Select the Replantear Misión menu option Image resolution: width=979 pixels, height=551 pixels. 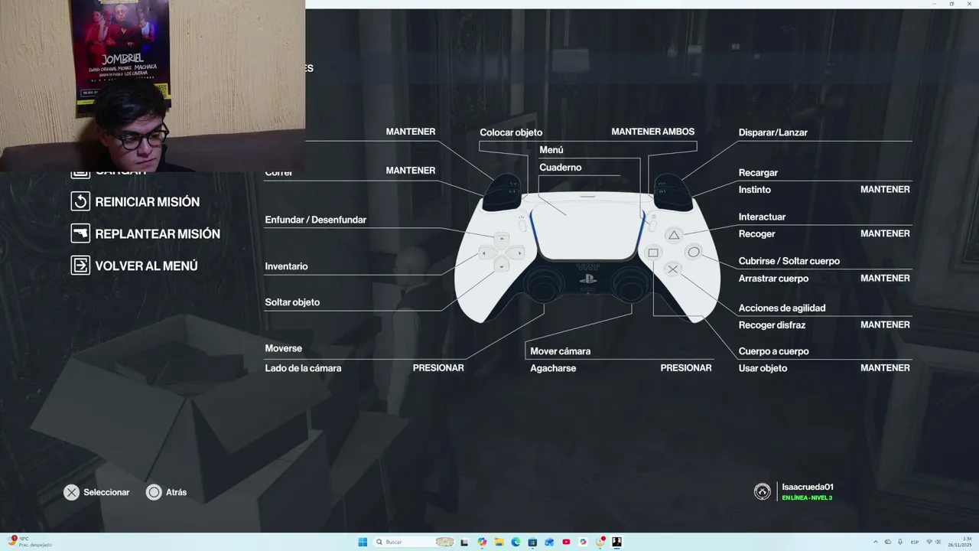click(x=157, y=234)
